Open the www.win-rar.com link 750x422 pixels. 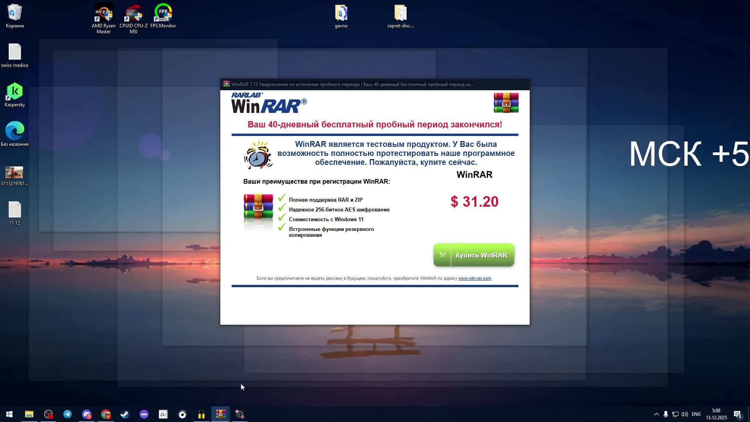pyautogui.click(x=474, y=279)
